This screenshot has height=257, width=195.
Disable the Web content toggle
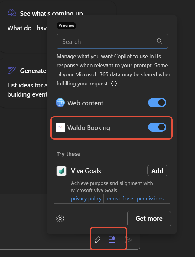coord(157,103)
